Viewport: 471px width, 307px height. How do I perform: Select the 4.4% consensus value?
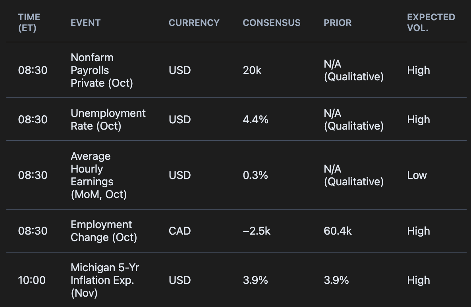point(255,120)
